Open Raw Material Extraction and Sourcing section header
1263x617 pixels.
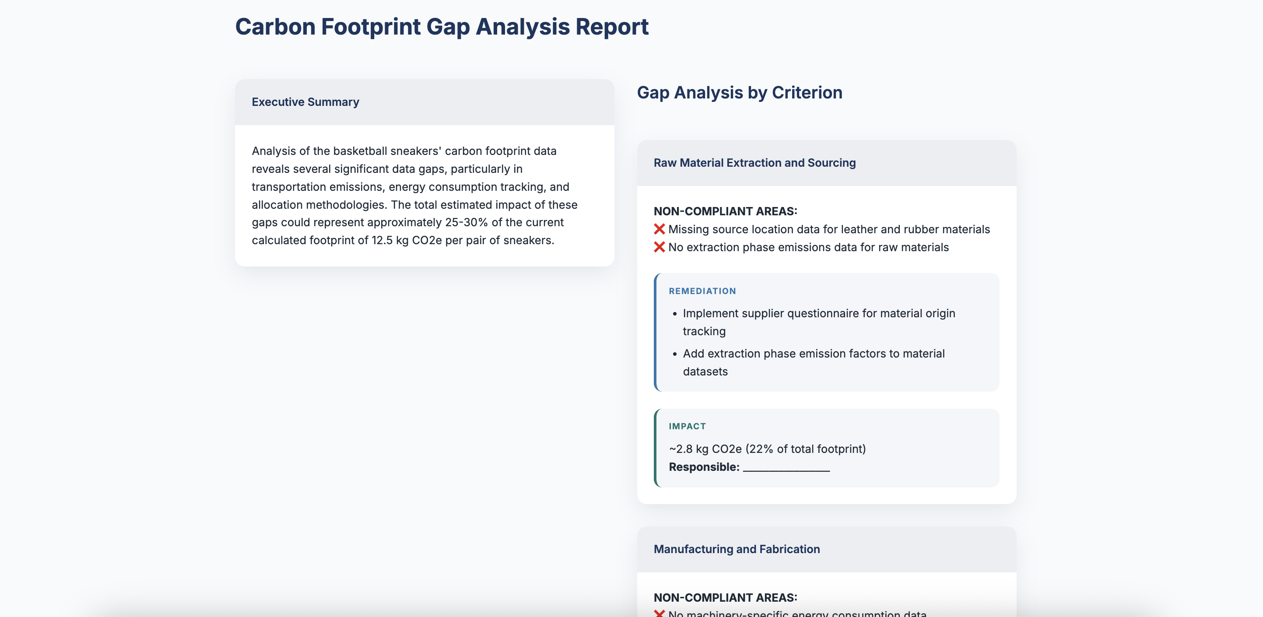point(754,163)
